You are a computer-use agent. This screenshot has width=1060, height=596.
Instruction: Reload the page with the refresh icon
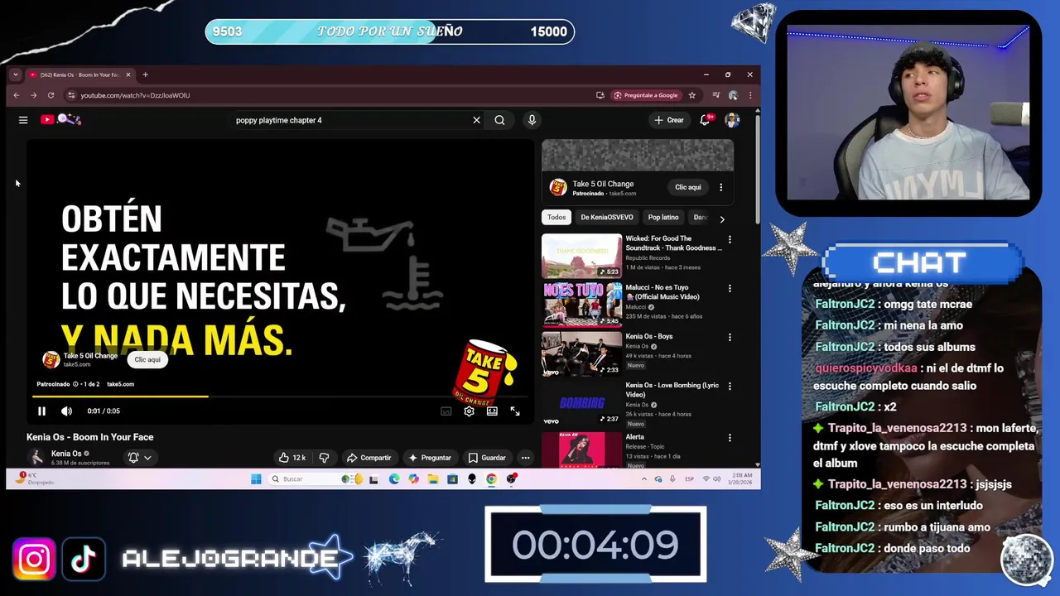[x=51, y=95]
